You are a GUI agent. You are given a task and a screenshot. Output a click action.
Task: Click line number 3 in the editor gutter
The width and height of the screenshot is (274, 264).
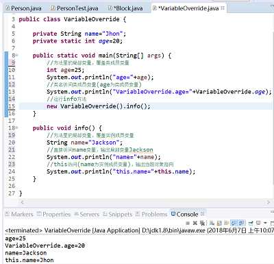point(13,19)
